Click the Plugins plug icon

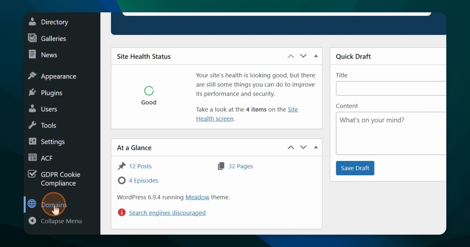coord(32,92)
